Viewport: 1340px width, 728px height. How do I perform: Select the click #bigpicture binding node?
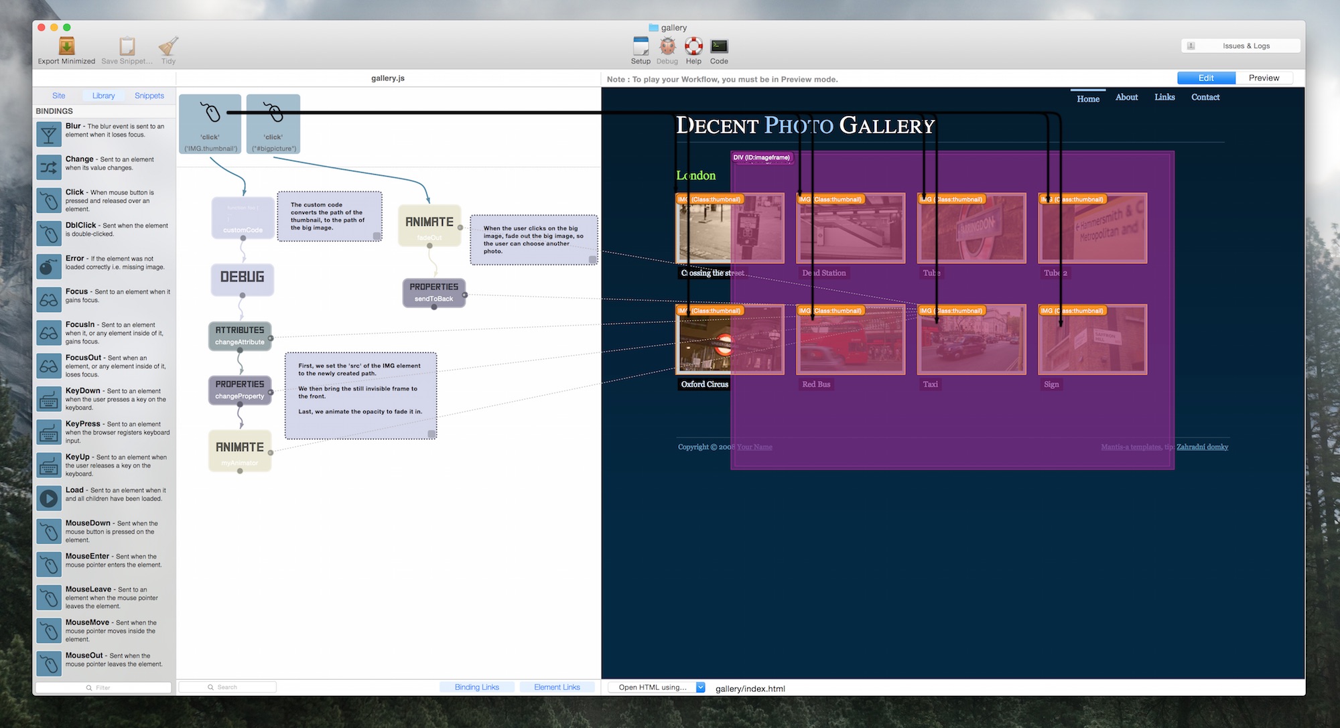pyautogui.click(x=273, y=124)
